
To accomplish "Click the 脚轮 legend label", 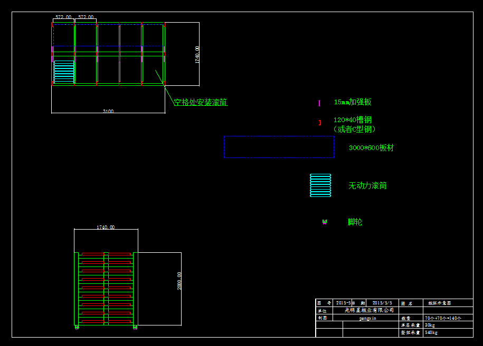I will click(355, 222).
